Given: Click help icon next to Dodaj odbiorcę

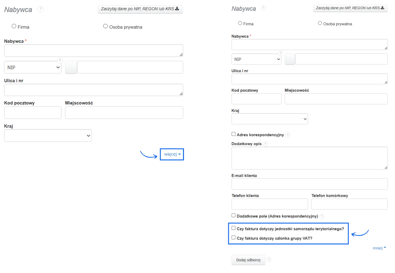Looking at the screenshot, I should [269, 260].
